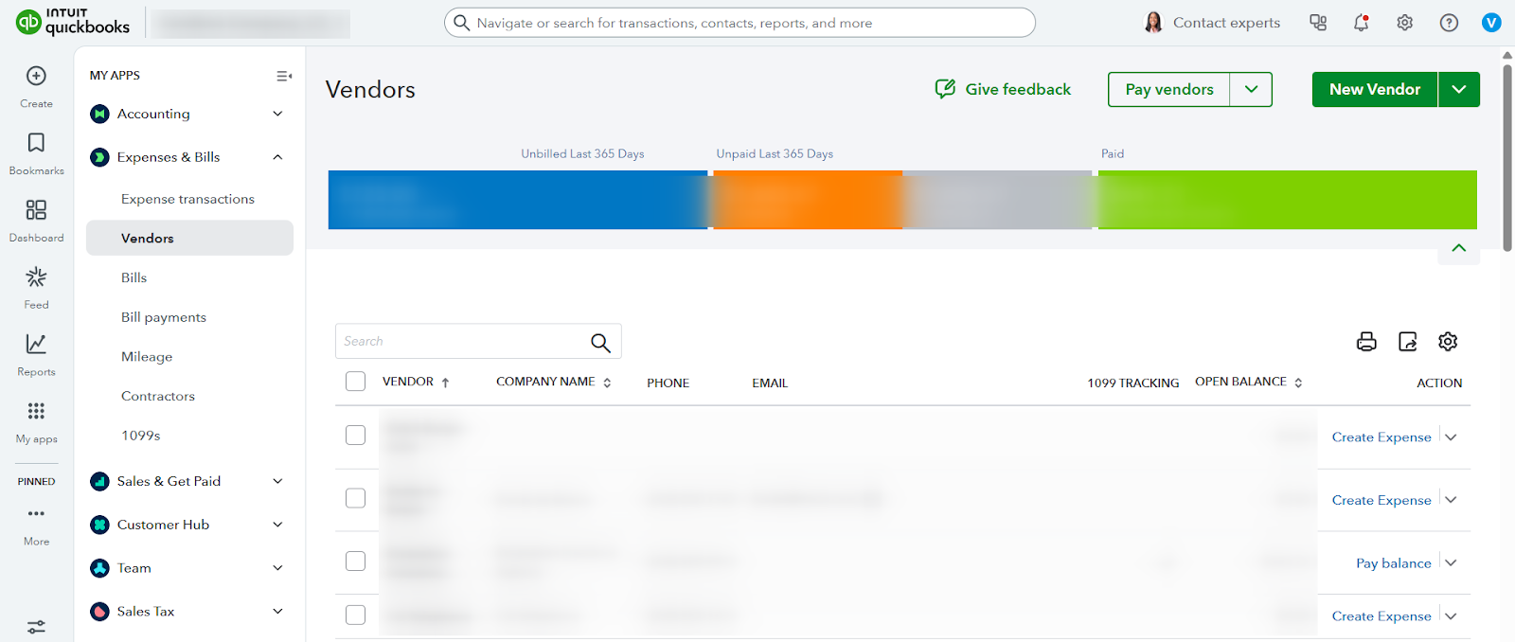Click the print vendor list icon
The image size is (1515, 642).
pos(1366,342)
